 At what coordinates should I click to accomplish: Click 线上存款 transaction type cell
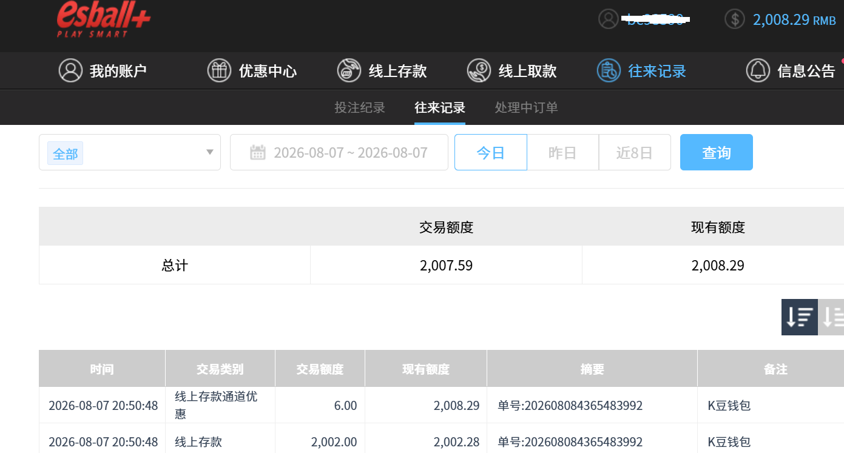pos(198,442)
